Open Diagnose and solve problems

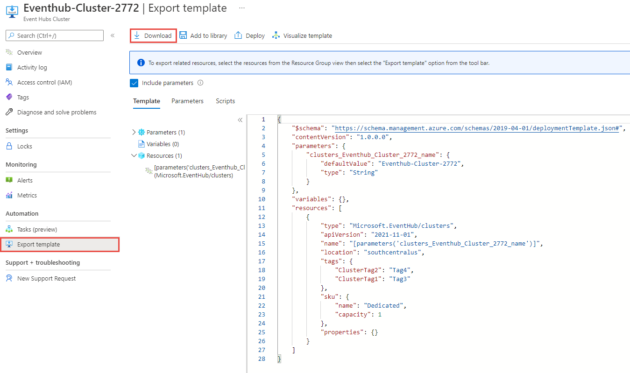click(57, 112)
